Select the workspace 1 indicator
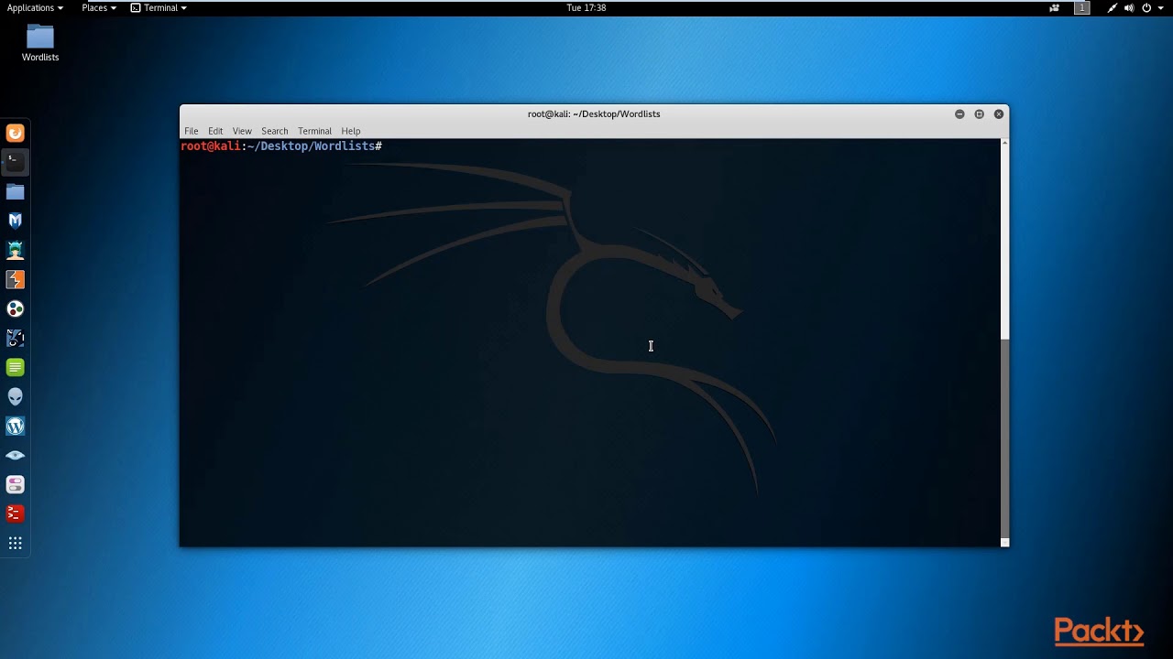1173x659 pixels. click(x=1082, y=8)
